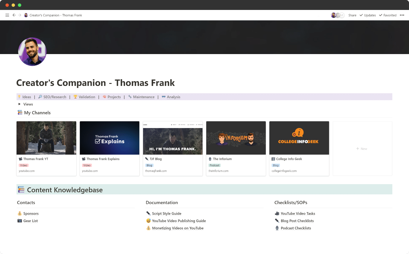
Task: Click the books icon beside My Channels
Action: pyautogui.click(x=20, y=113)
